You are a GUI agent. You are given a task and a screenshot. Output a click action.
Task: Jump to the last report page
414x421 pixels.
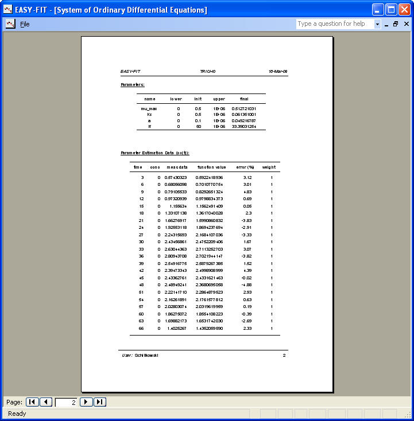tap(100, 402)
